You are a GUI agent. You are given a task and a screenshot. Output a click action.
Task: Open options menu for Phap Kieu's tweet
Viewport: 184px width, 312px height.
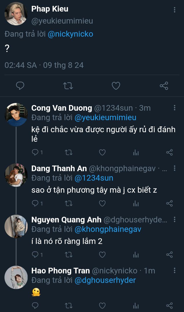(175, 10)
